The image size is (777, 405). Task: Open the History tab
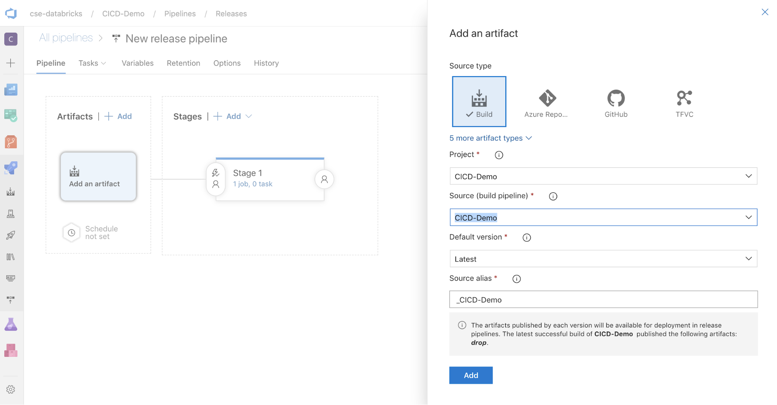pyautogui.click(x=266, y=63)
